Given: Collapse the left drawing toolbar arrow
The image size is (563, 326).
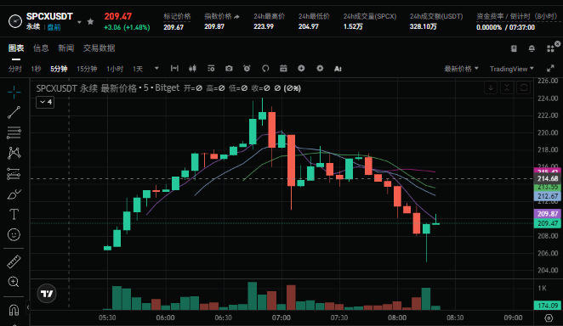Looking at the screenshot, I should [28, 307].
